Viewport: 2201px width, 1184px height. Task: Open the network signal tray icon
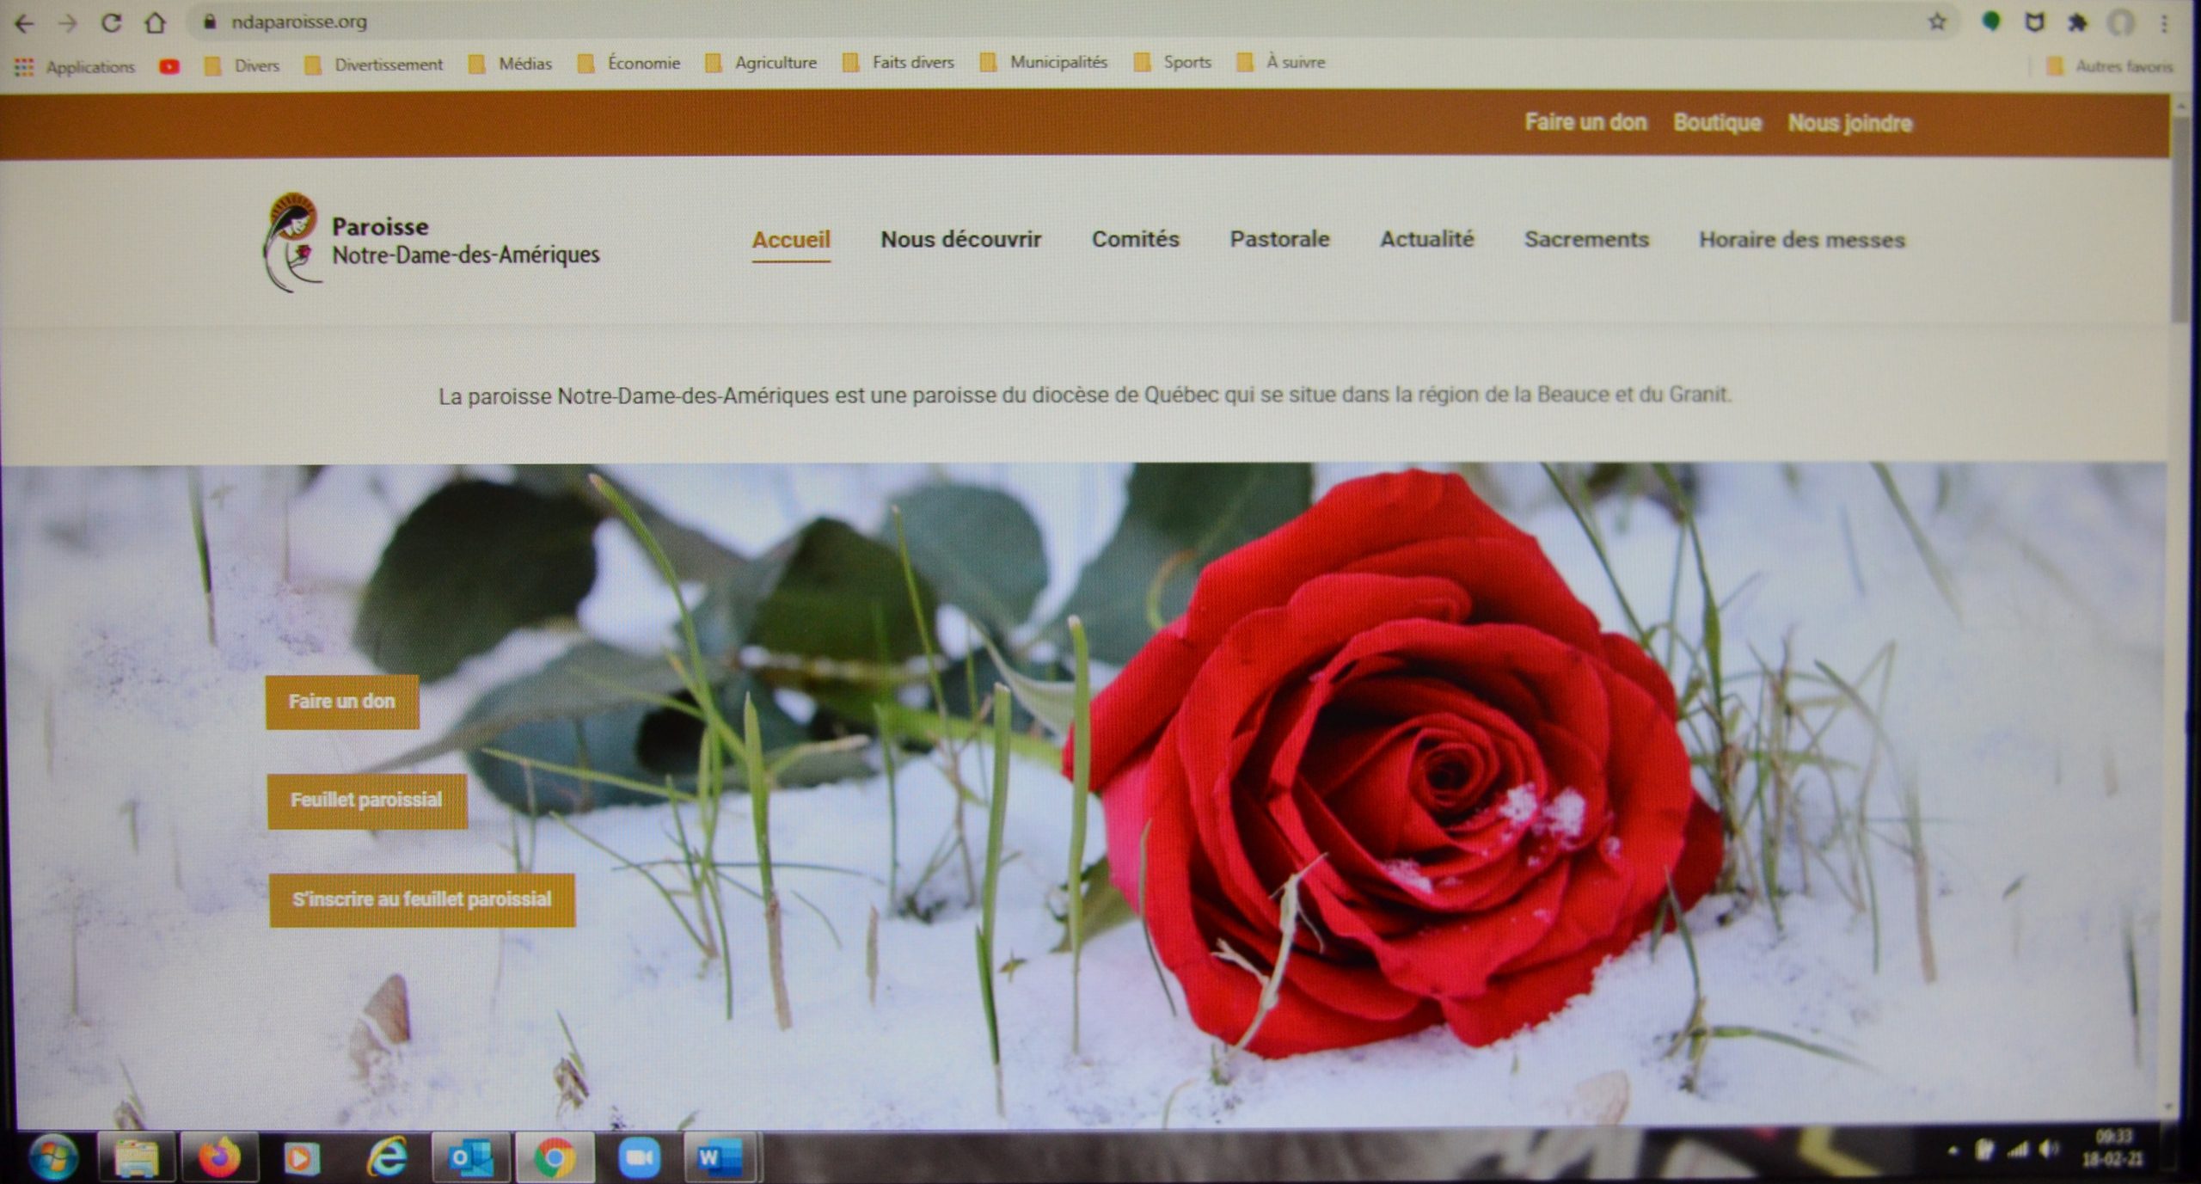click(2017, 1150)
